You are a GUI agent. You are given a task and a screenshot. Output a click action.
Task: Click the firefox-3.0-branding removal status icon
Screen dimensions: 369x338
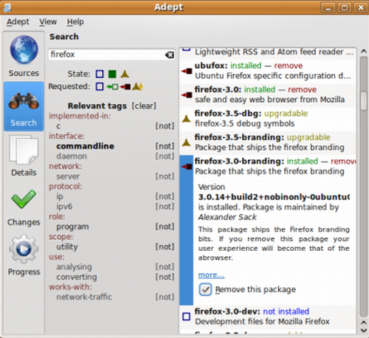click(187, 167)
